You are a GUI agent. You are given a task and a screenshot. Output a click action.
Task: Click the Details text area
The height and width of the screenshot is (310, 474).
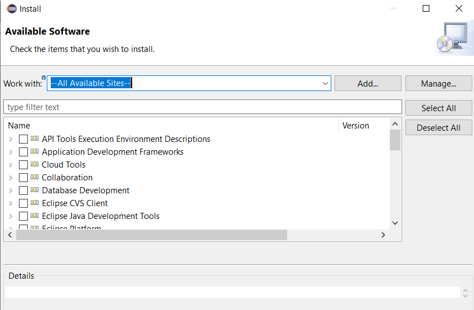232,292
